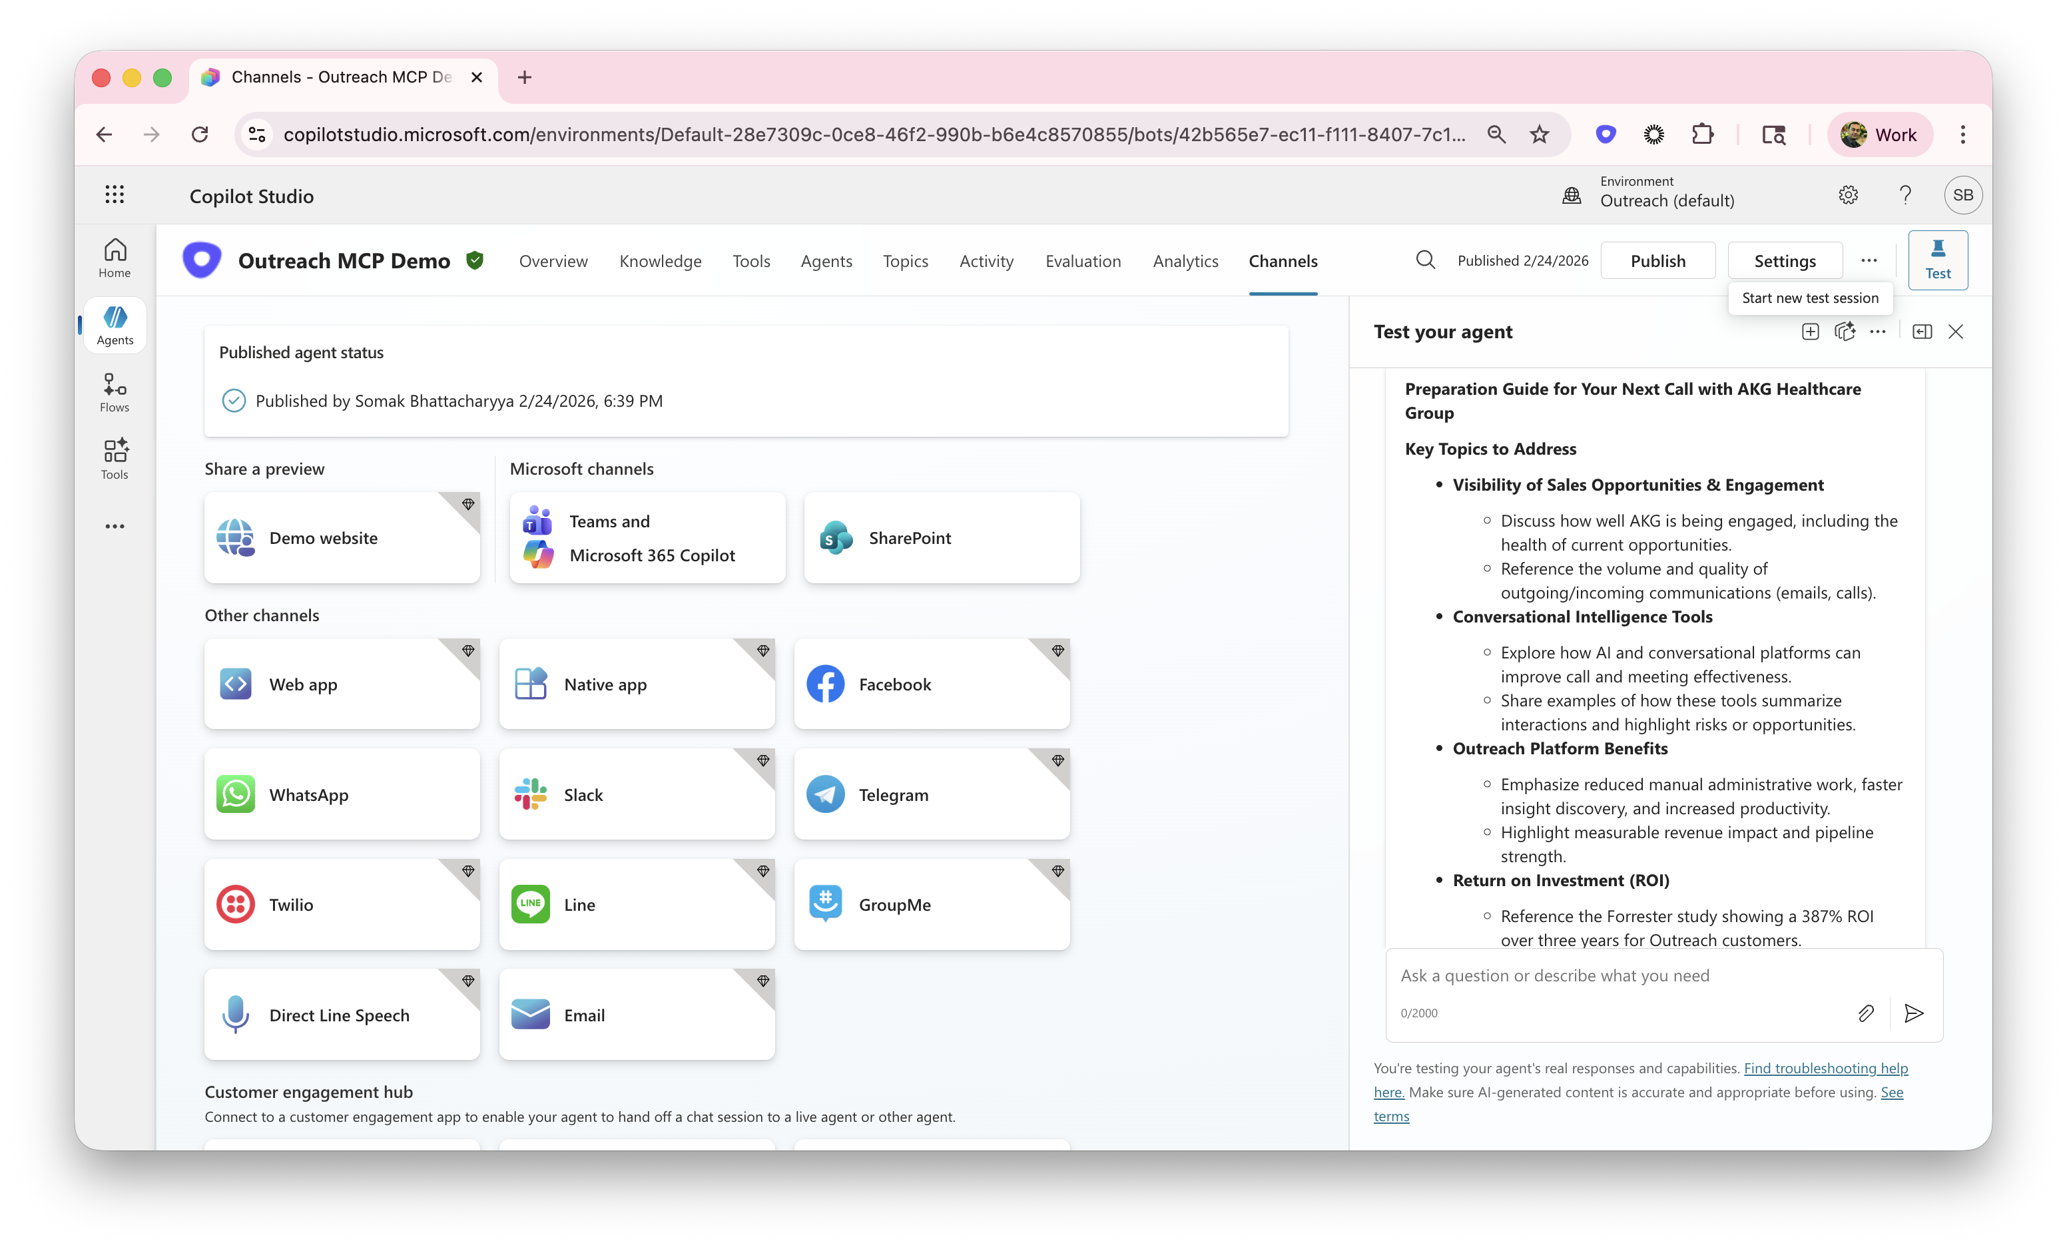Expand more options next to Settings
The width and height of the screenshot is (2067, 1249).
click(1869, 260)
